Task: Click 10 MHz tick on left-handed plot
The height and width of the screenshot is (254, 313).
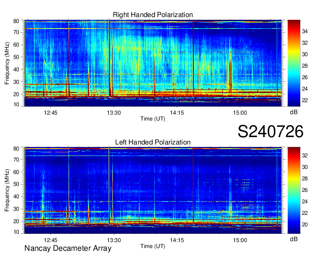Action: 16,232
